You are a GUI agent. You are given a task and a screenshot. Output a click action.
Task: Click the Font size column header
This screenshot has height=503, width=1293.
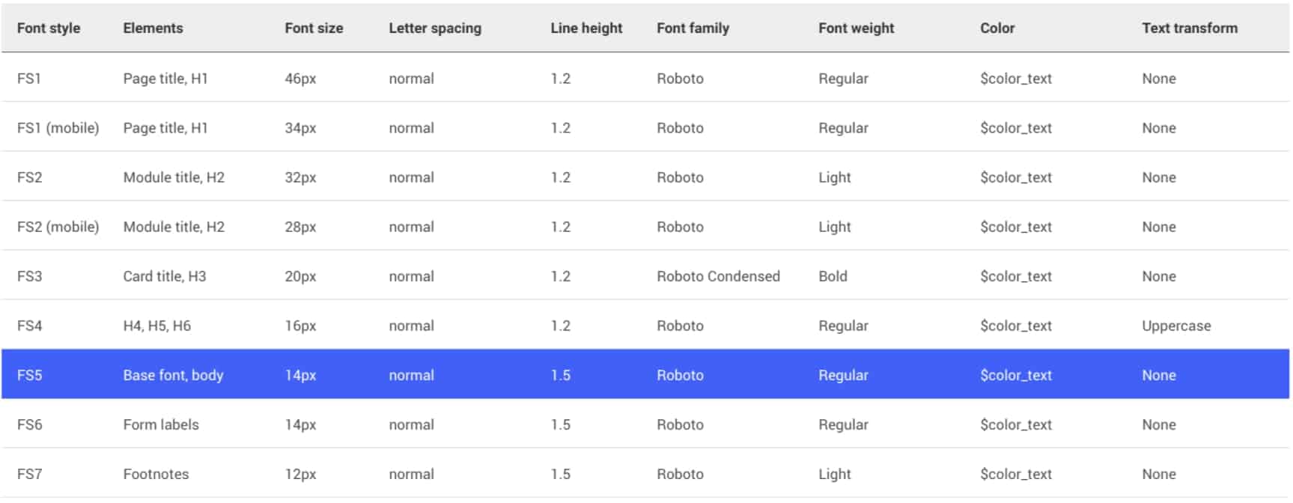click(x=314, y=28)
